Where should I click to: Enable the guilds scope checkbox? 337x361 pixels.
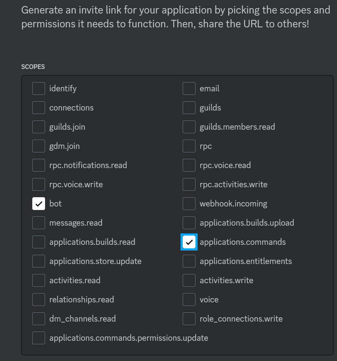click(x=189, y=108)
